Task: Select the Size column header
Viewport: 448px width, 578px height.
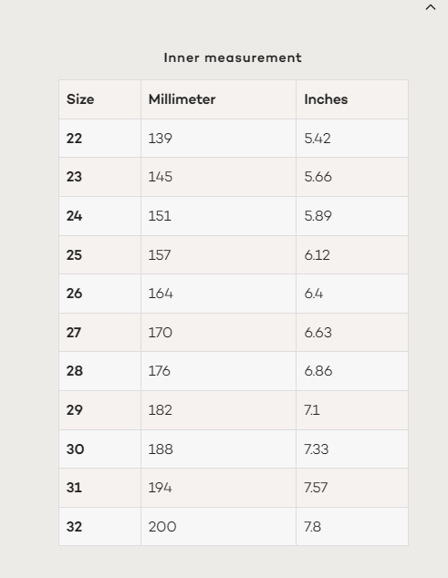Action: [x=80, y=99]
